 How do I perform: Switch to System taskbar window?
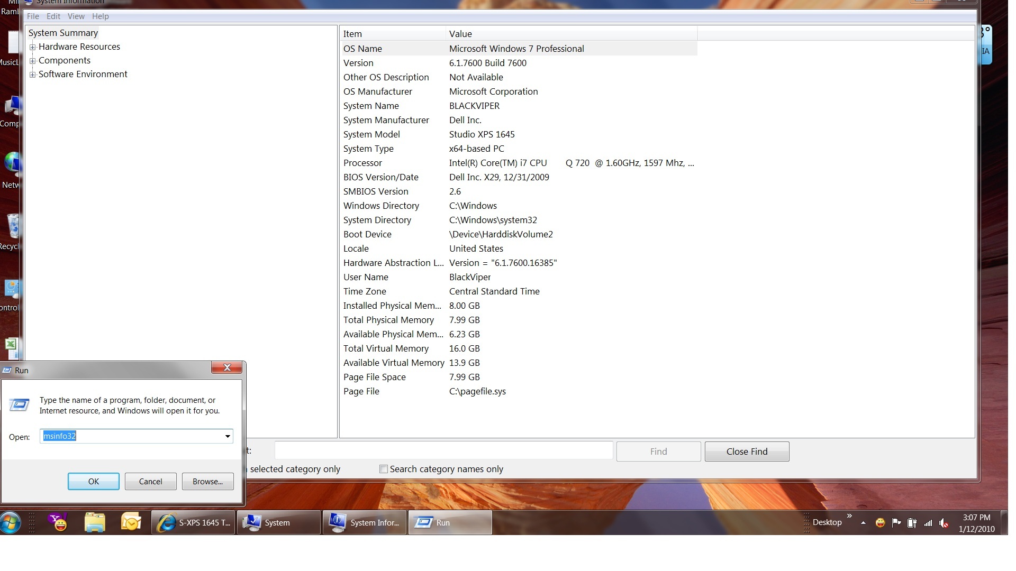(x=279, y=522)
